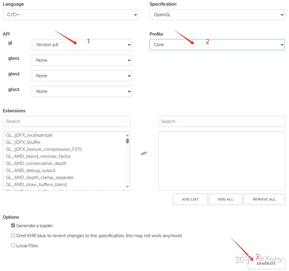Enable the Omit KHR checkbox
This screenshot has width=289, height=271.
pos(13,235)
